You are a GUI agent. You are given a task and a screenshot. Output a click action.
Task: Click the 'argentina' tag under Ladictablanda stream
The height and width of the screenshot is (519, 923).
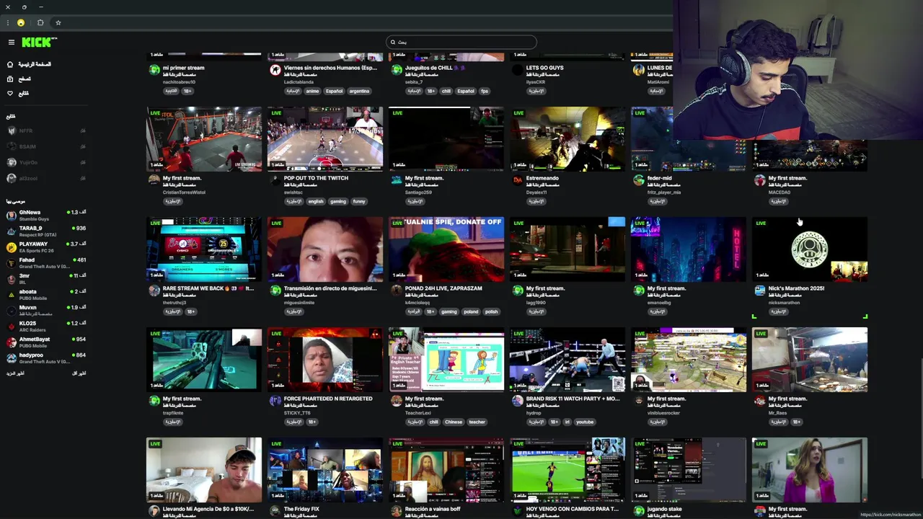click(359, 91)
